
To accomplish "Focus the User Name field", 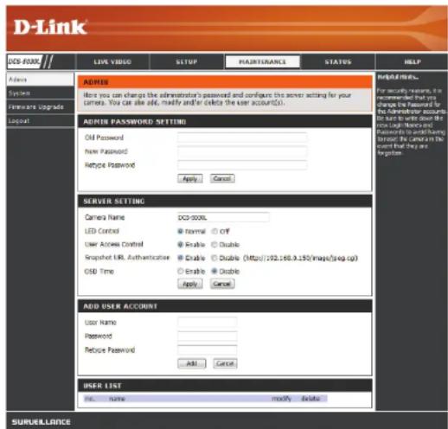I will 208,322.
